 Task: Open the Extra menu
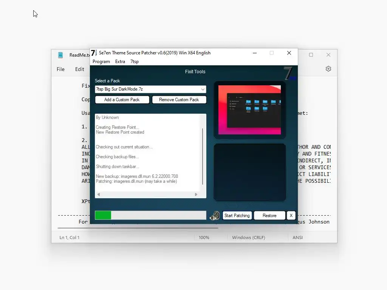(120, 62)
